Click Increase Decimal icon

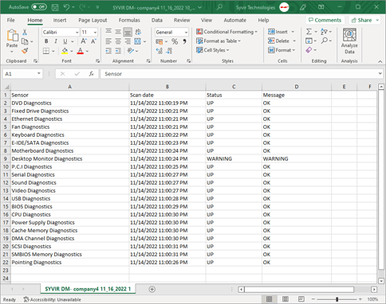pyautogui.click(x=160, y=51)
